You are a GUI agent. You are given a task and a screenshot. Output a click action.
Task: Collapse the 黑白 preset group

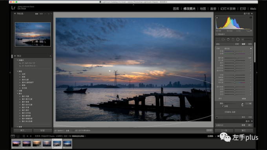pos(18,93)
